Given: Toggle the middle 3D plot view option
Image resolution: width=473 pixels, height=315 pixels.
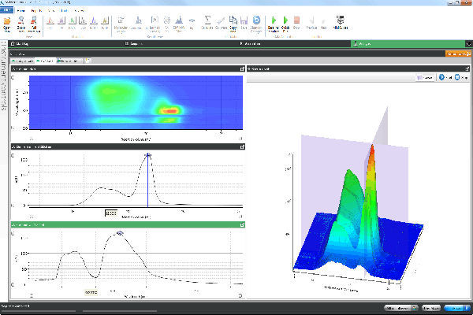Looking at the screenshot, I should 444,78.
